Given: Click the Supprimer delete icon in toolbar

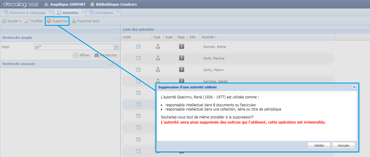Looking at the screenshot, I should click(x=49, y=21).
